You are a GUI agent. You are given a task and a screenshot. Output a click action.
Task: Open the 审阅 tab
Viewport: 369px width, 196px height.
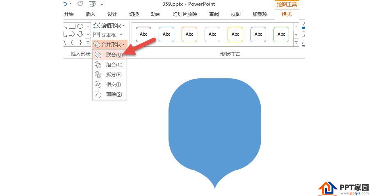[x=214, y=14]
